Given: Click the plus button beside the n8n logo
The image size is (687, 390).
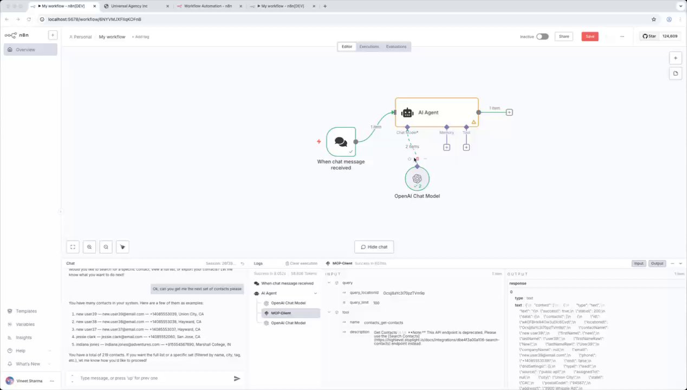Looking at the screenshot, I should tap(53, 35).
